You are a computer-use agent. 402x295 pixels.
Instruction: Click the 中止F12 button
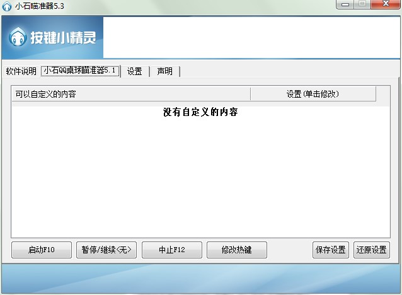click(x=172, y=250)
